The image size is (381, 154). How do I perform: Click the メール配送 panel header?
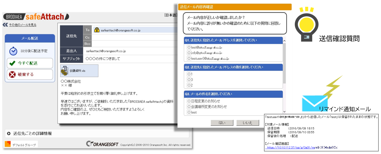coord(30,38)
